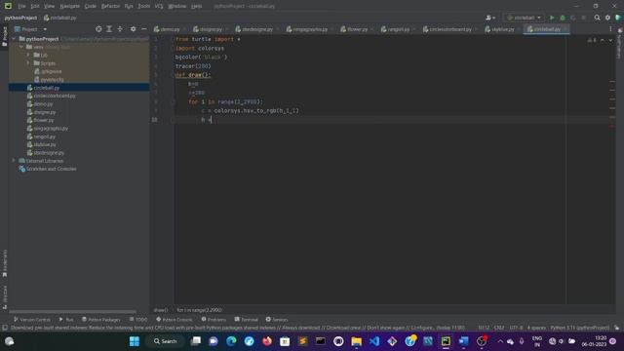Open the Navigate menu
This screenshot has height=351, width=624.
[69, 6]
